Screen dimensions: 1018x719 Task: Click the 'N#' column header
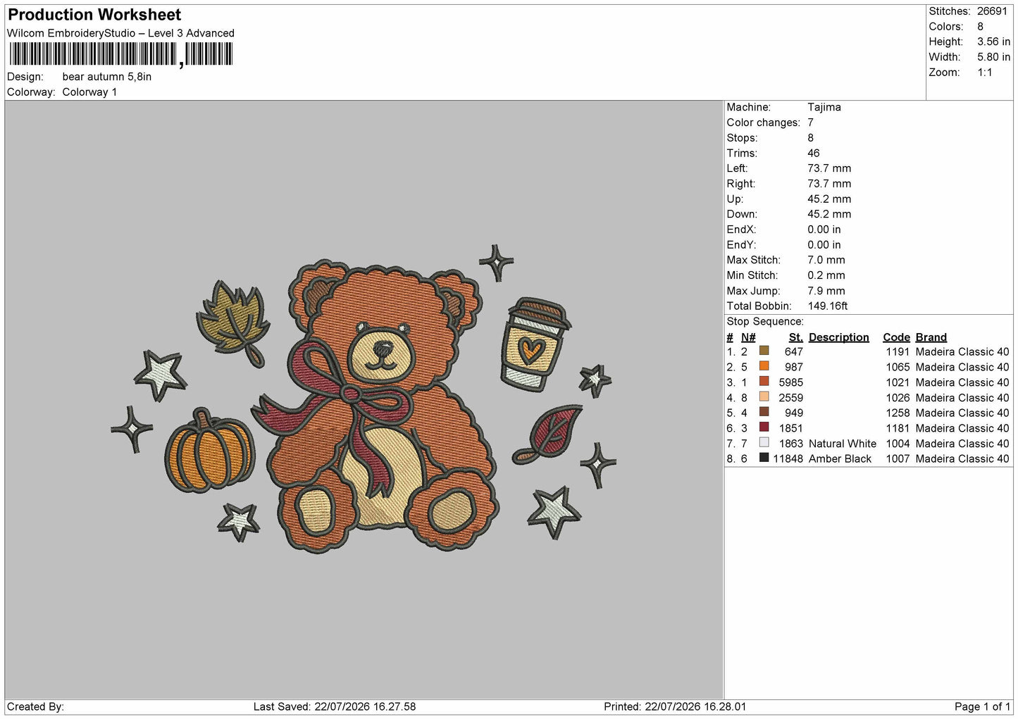[748, 337]
